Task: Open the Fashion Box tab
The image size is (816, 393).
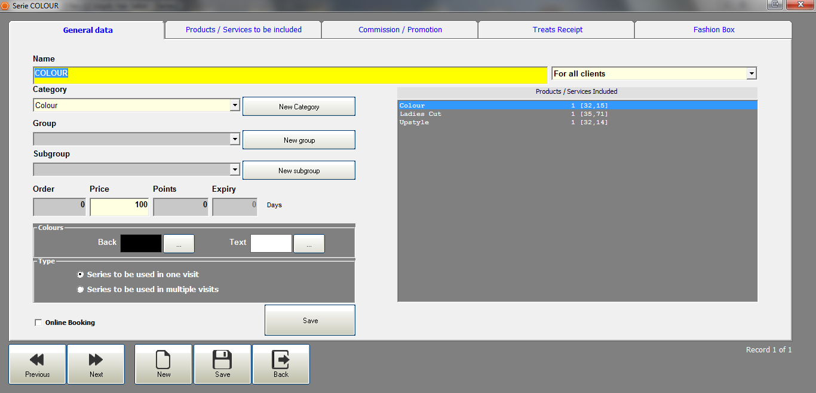Action: [714, 30]
